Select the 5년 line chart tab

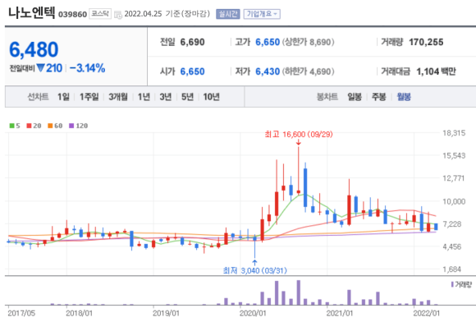pos(187,97)
